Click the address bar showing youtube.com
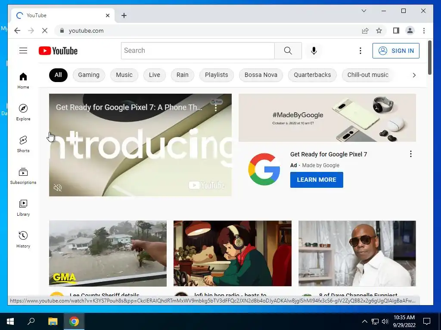 pos(208,31)
